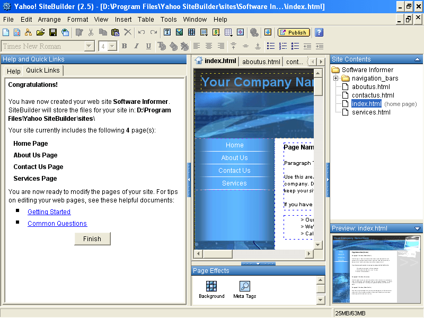Open the Getting Started link
Image resolution: width=424 pixels, height=318 pixels.
[x=49, y=211]
